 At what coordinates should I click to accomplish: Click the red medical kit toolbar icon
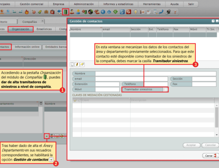click(52, 12)
